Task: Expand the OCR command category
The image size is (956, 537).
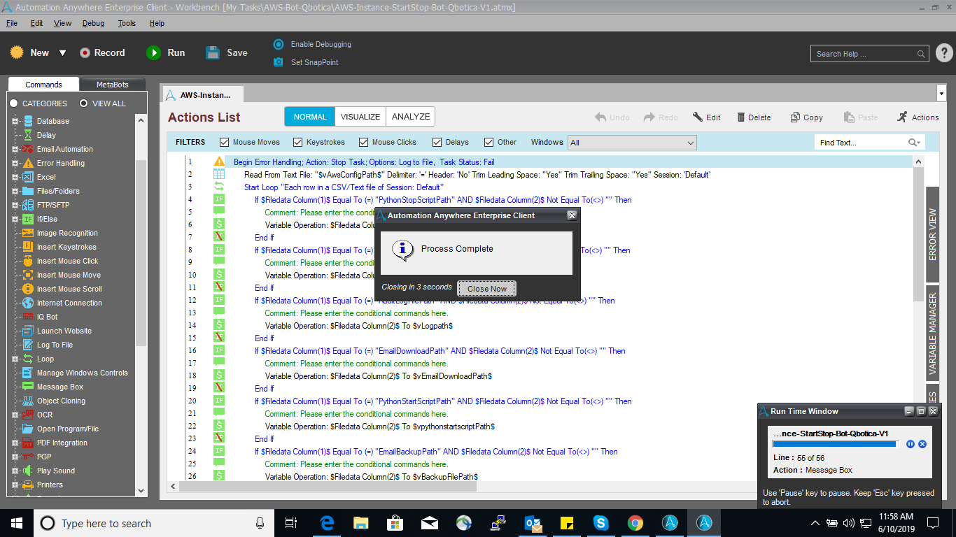Action: pos(15,415)
